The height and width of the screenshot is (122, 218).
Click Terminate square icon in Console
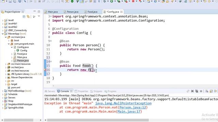(x=201, y=91)
